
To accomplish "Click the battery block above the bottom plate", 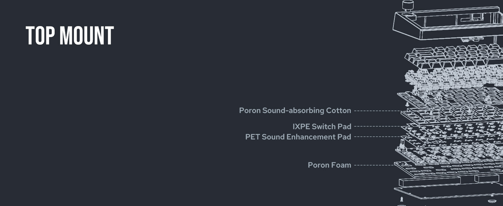I will click(x=429, y=182).
